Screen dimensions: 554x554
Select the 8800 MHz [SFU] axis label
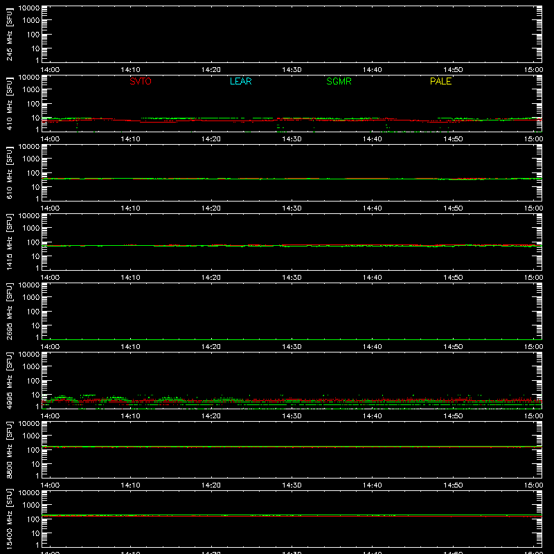tap(9, 450)
